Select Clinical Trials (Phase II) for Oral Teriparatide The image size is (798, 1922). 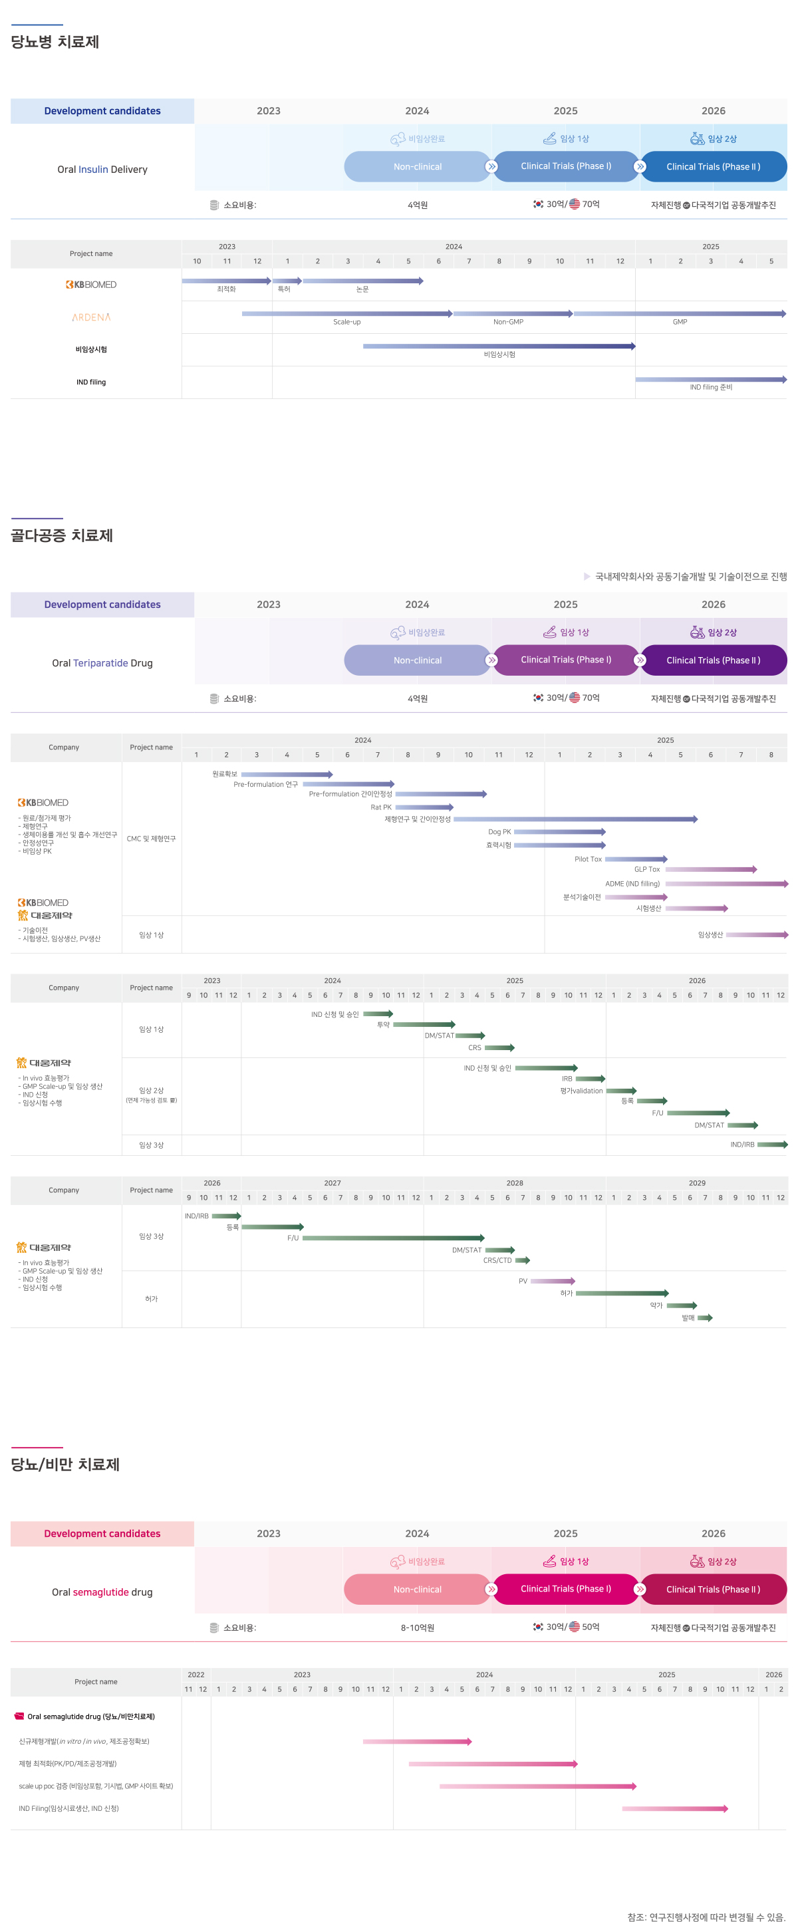pyautogui.click(x=714, y=660)
